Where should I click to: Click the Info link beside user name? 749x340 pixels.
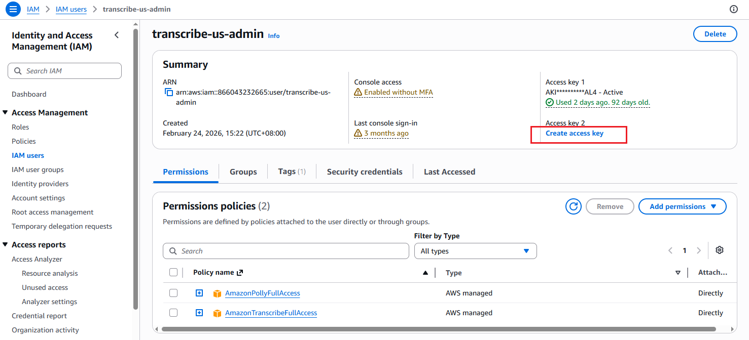[274, 36]
